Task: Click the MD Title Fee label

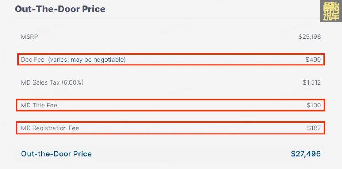Action: coord(39,105)
